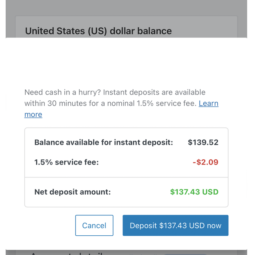Click the balance available figure $139.52
This screenshot has height=255, width=254.
click(x=203, y=142)
